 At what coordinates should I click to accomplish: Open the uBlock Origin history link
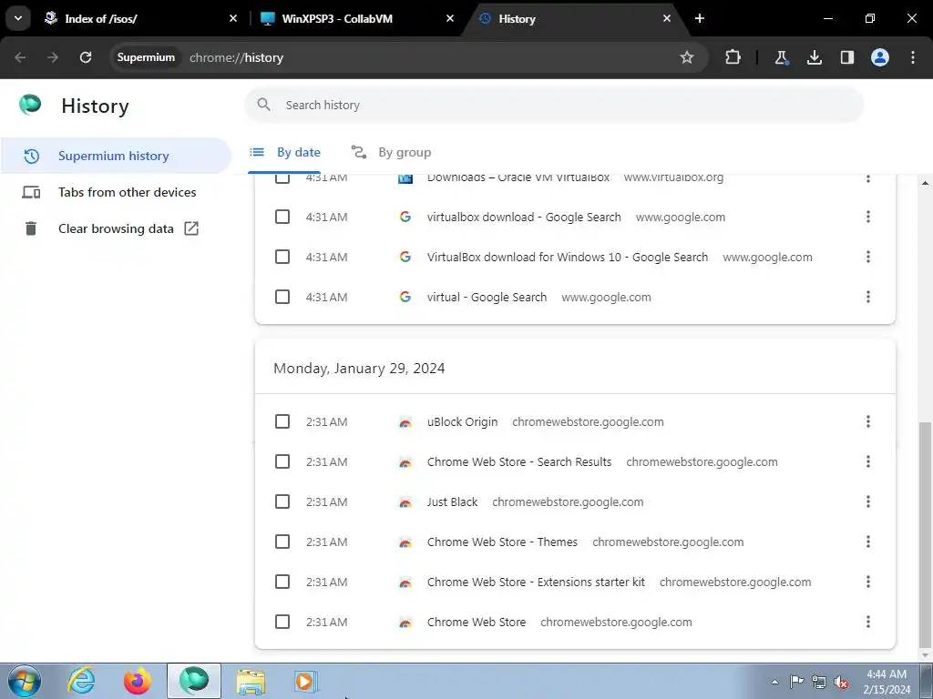click(x=462, y=421)
